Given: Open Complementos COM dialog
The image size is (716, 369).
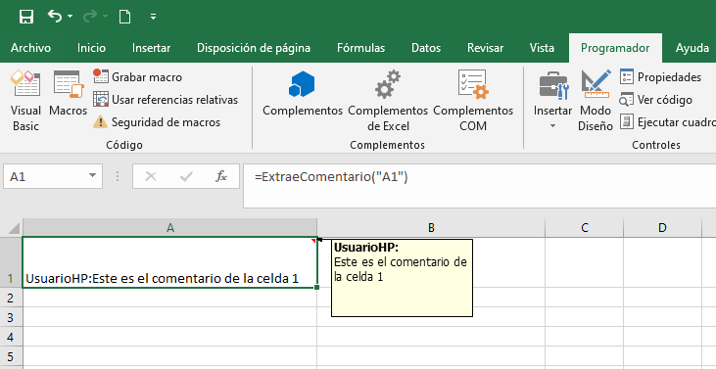Looking at the screenshot, I should (x=473, y=101).
